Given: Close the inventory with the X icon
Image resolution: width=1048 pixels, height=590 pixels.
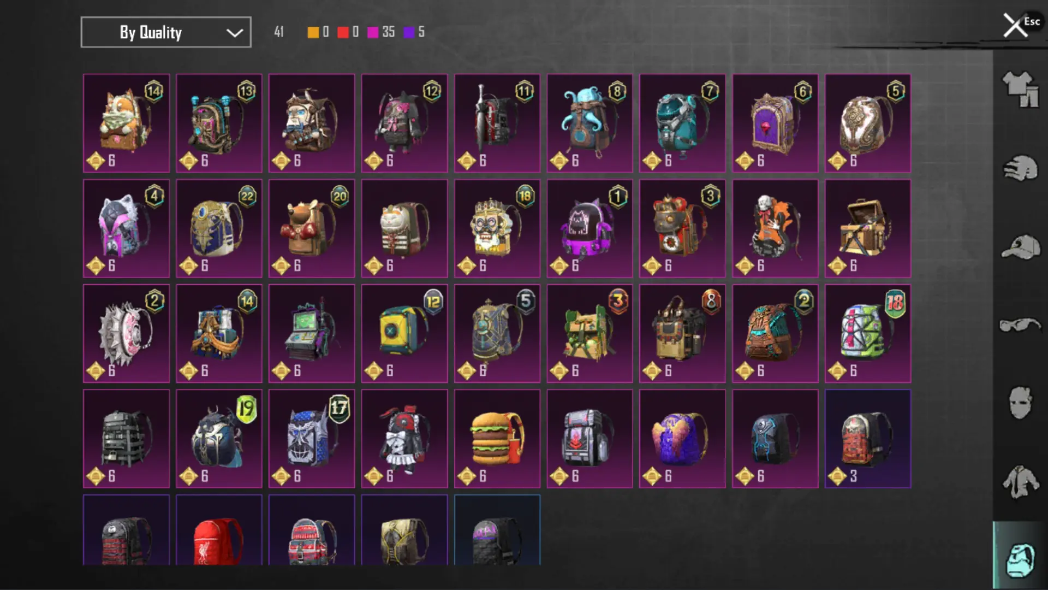Looking at the screenshot, I should (x=1015, y=25).
